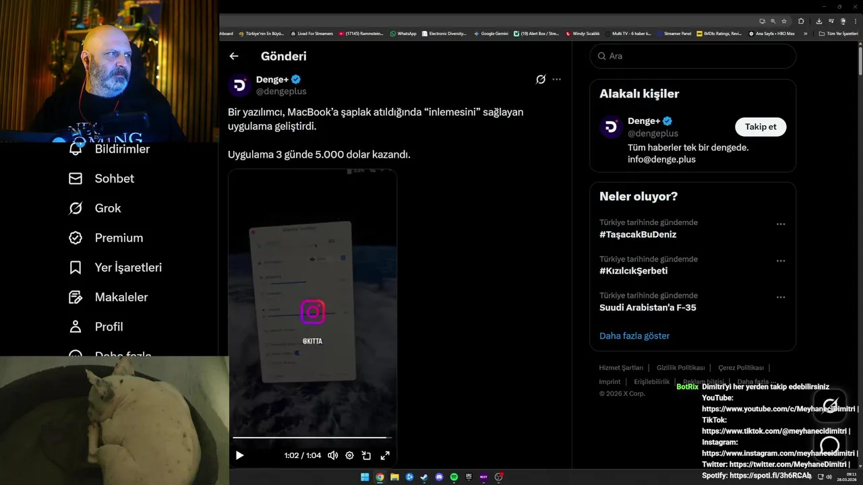Open Spotify from the taskbar
Screen dimensions: 863x485
click(454, 477)
